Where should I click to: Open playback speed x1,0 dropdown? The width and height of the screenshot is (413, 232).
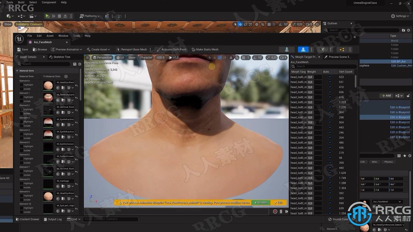pos(174,58)
